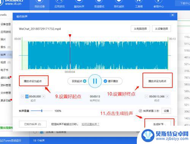The width and height of the screenshot is (190, 144).
Task: Click the return-to-start-point icon
Action: click(x=85, y=81)
